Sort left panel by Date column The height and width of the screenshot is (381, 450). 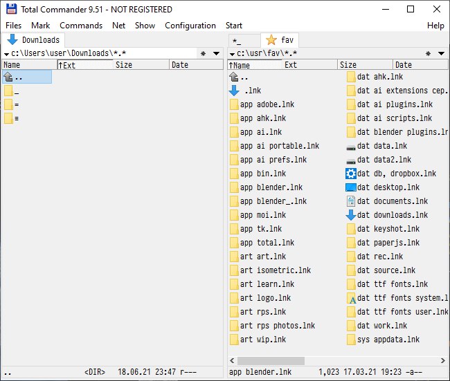(196, 65)
